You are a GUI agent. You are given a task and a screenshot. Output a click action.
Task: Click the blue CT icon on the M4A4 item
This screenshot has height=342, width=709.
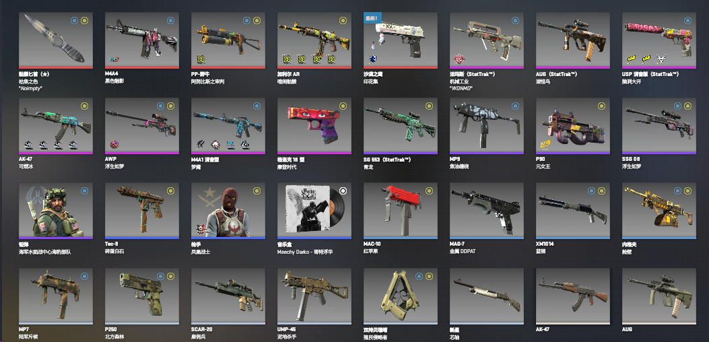point(170,20)
